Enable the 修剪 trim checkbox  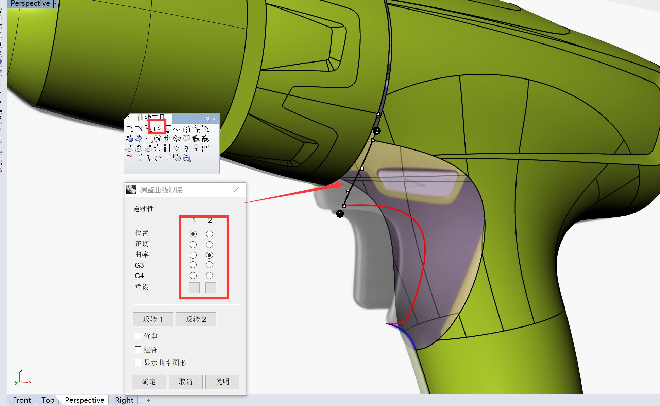pyautogui.click(x=138, y=336)
